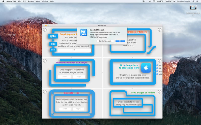This screenshot has height=125, width=201.
Task: Click the @2x scale badge
Action: 53,44
